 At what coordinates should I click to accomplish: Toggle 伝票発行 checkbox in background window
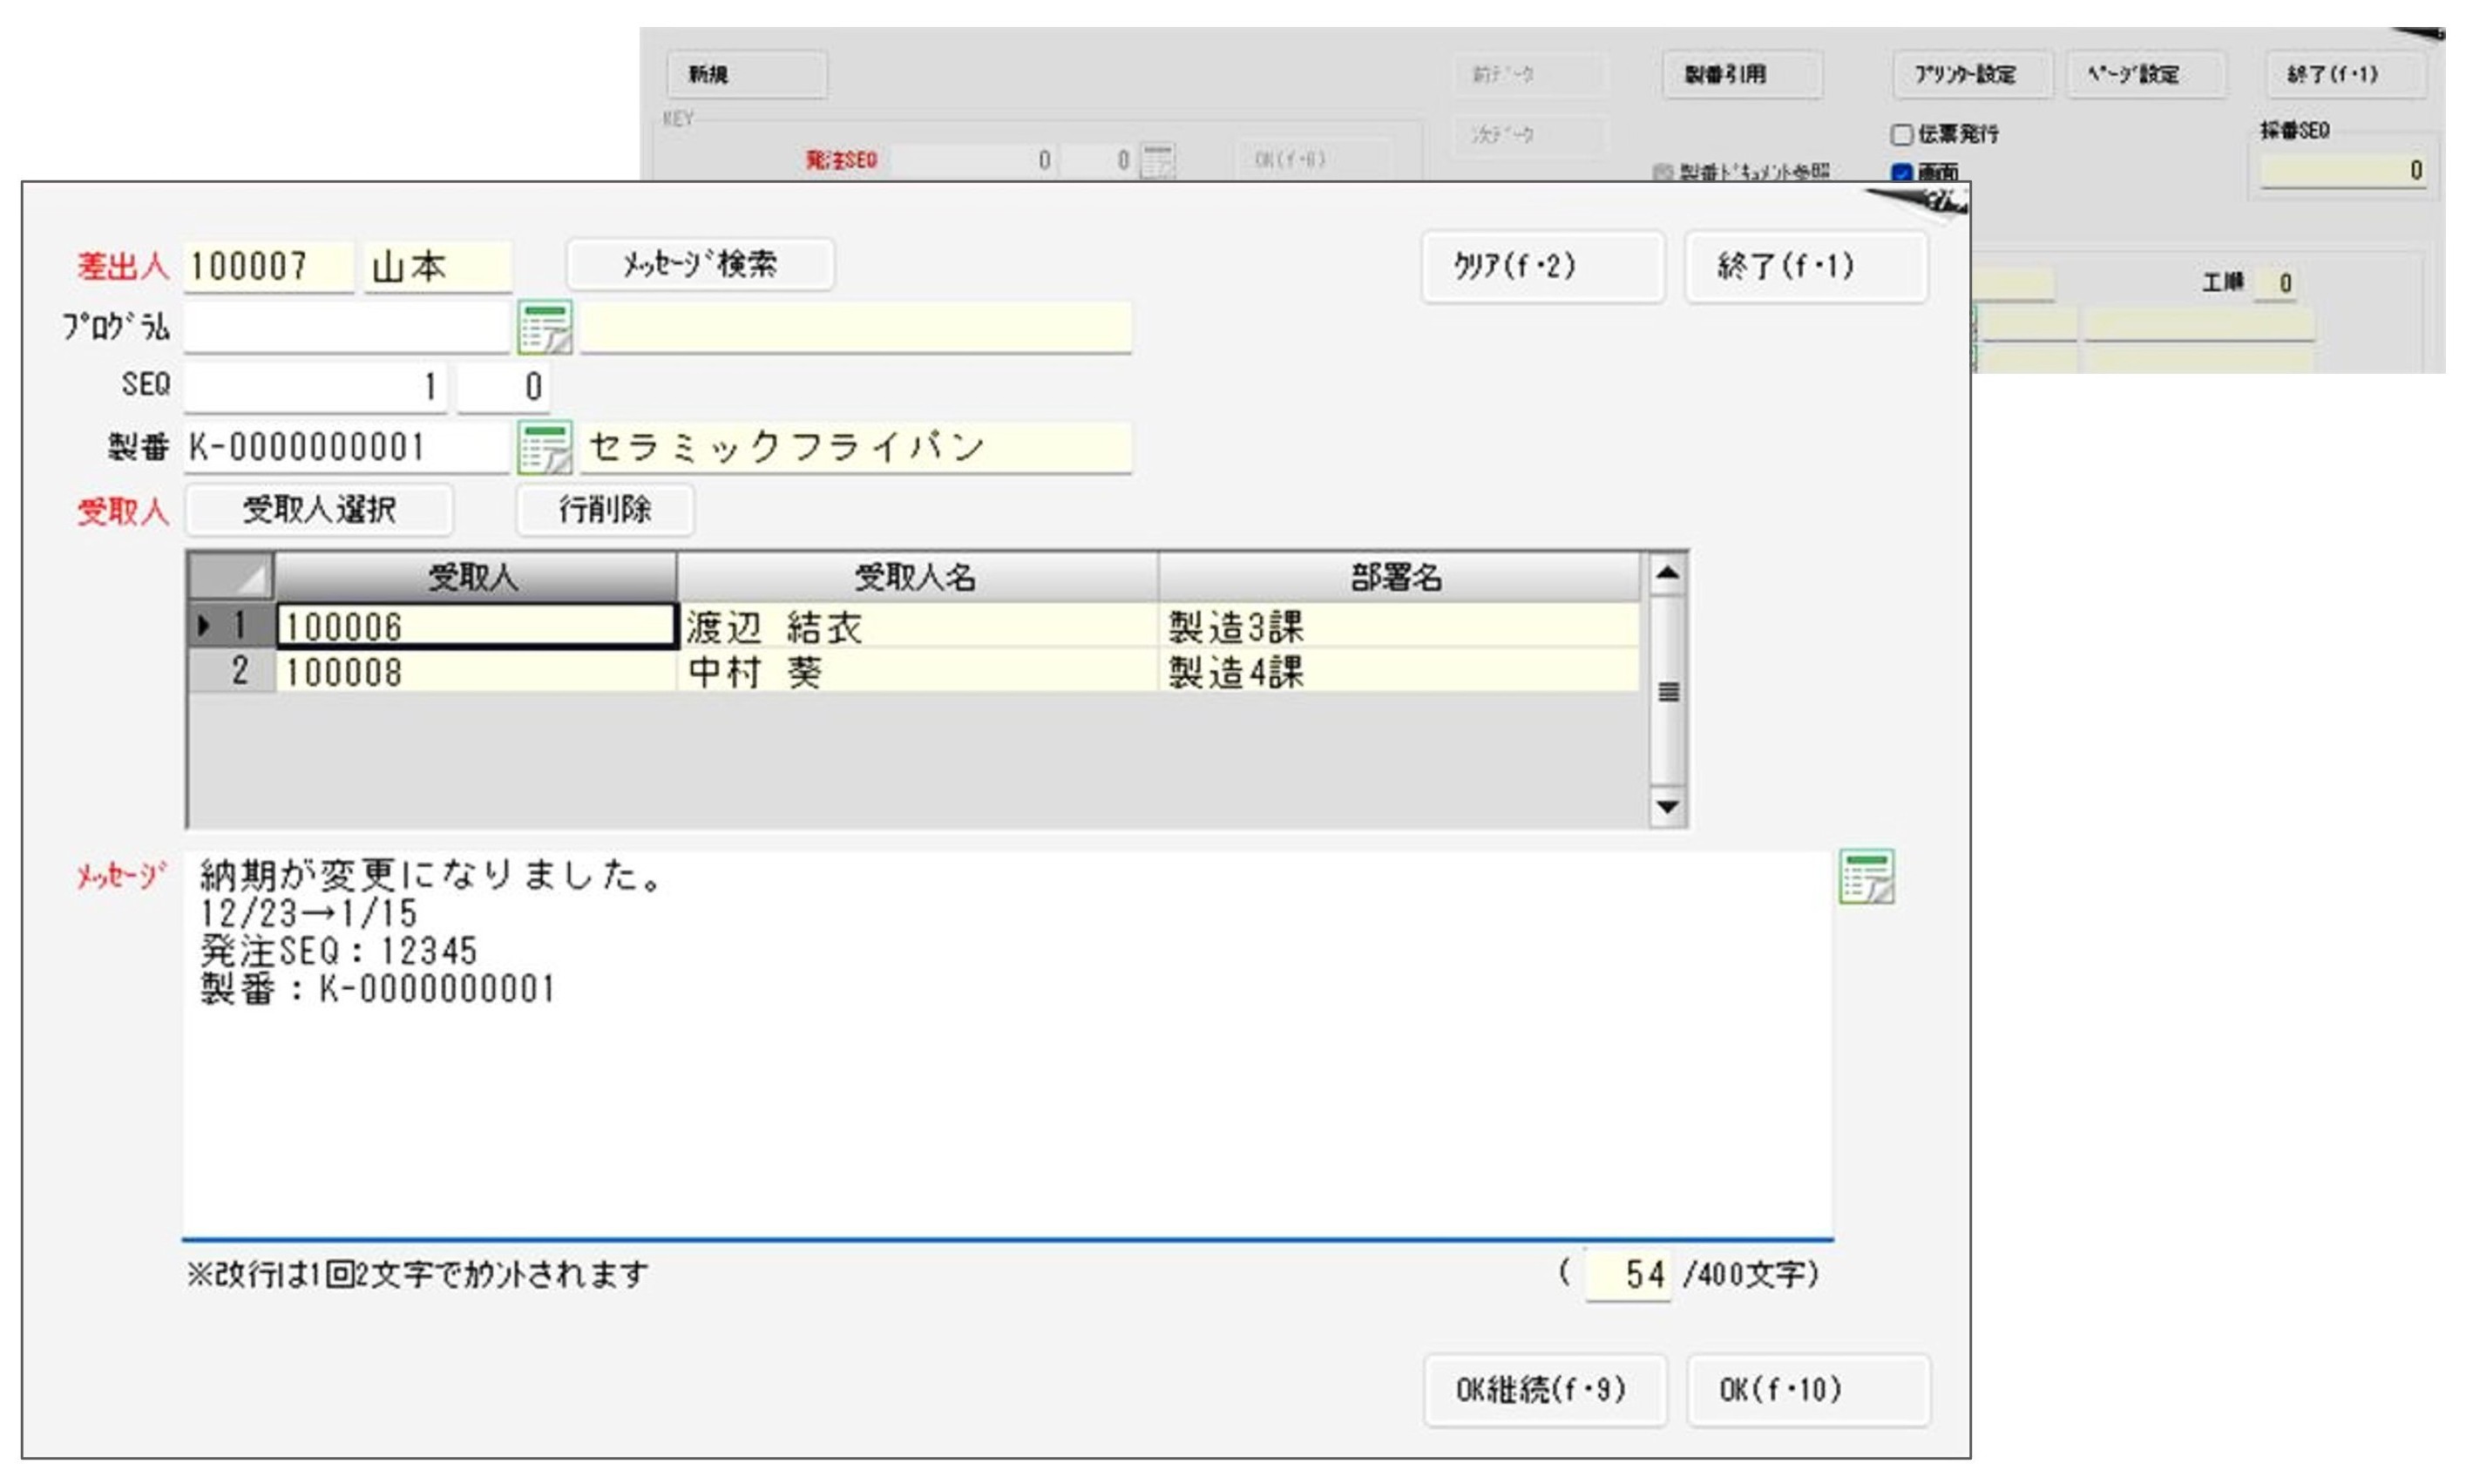1902,134
